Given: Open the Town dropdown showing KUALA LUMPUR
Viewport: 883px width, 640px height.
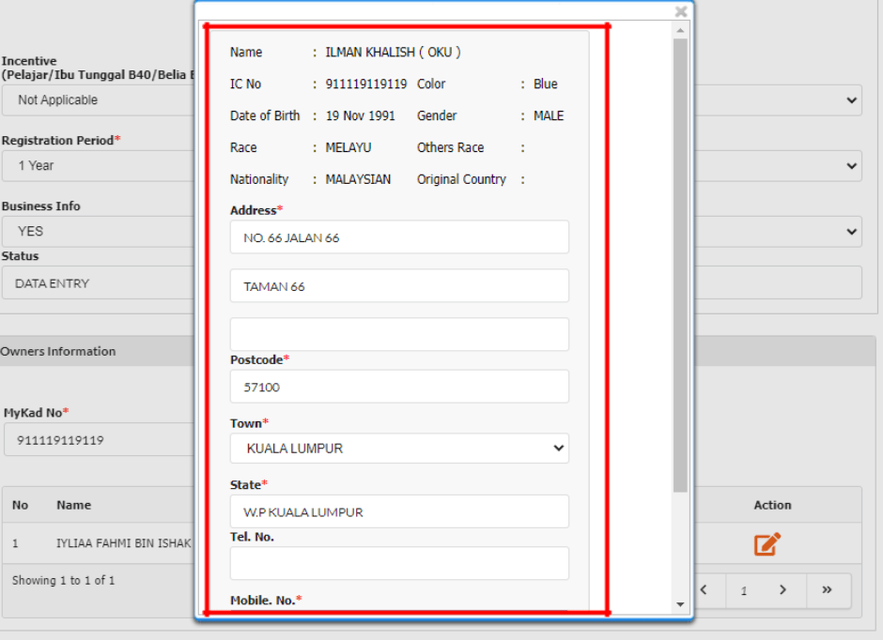Looking at the screenshot, I should click(399, 449).
